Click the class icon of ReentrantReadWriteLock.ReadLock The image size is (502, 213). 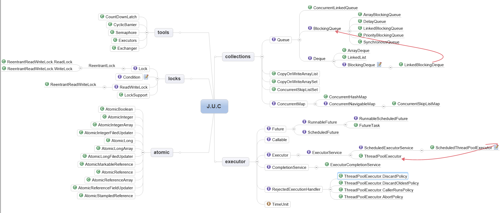tap(4, 61)
